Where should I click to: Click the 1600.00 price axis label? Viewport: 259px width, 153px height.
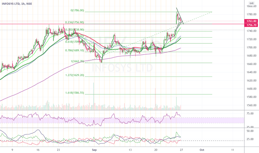tap(251, 89)
